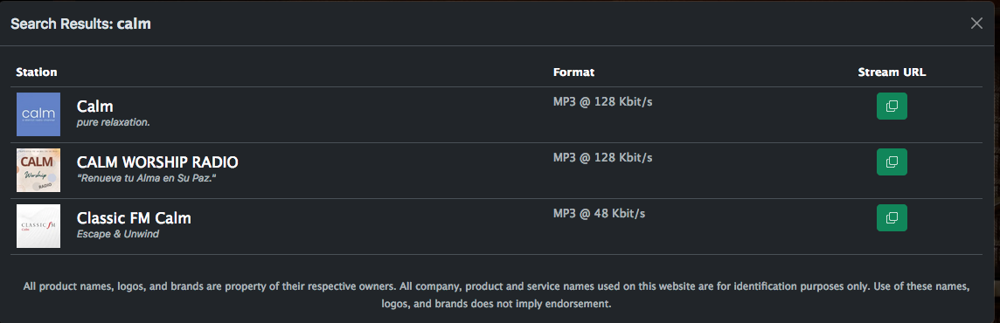Click the 'pure relaxation.' tagline

click(114, 121)
